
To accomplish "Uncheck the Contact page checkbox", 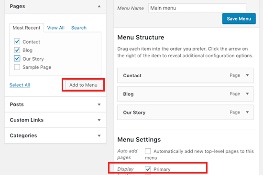I will pos(17,41).
